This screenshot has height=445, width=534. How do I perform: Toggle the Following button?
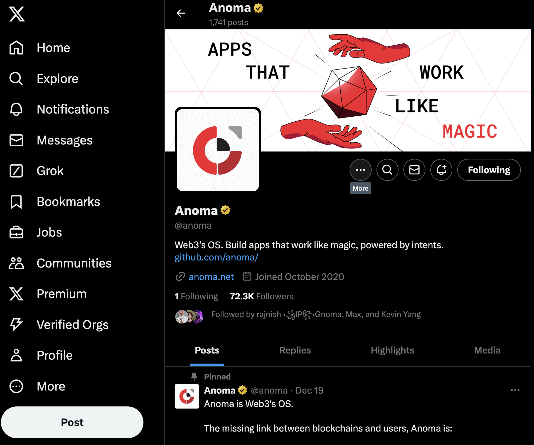coord(489,170)
